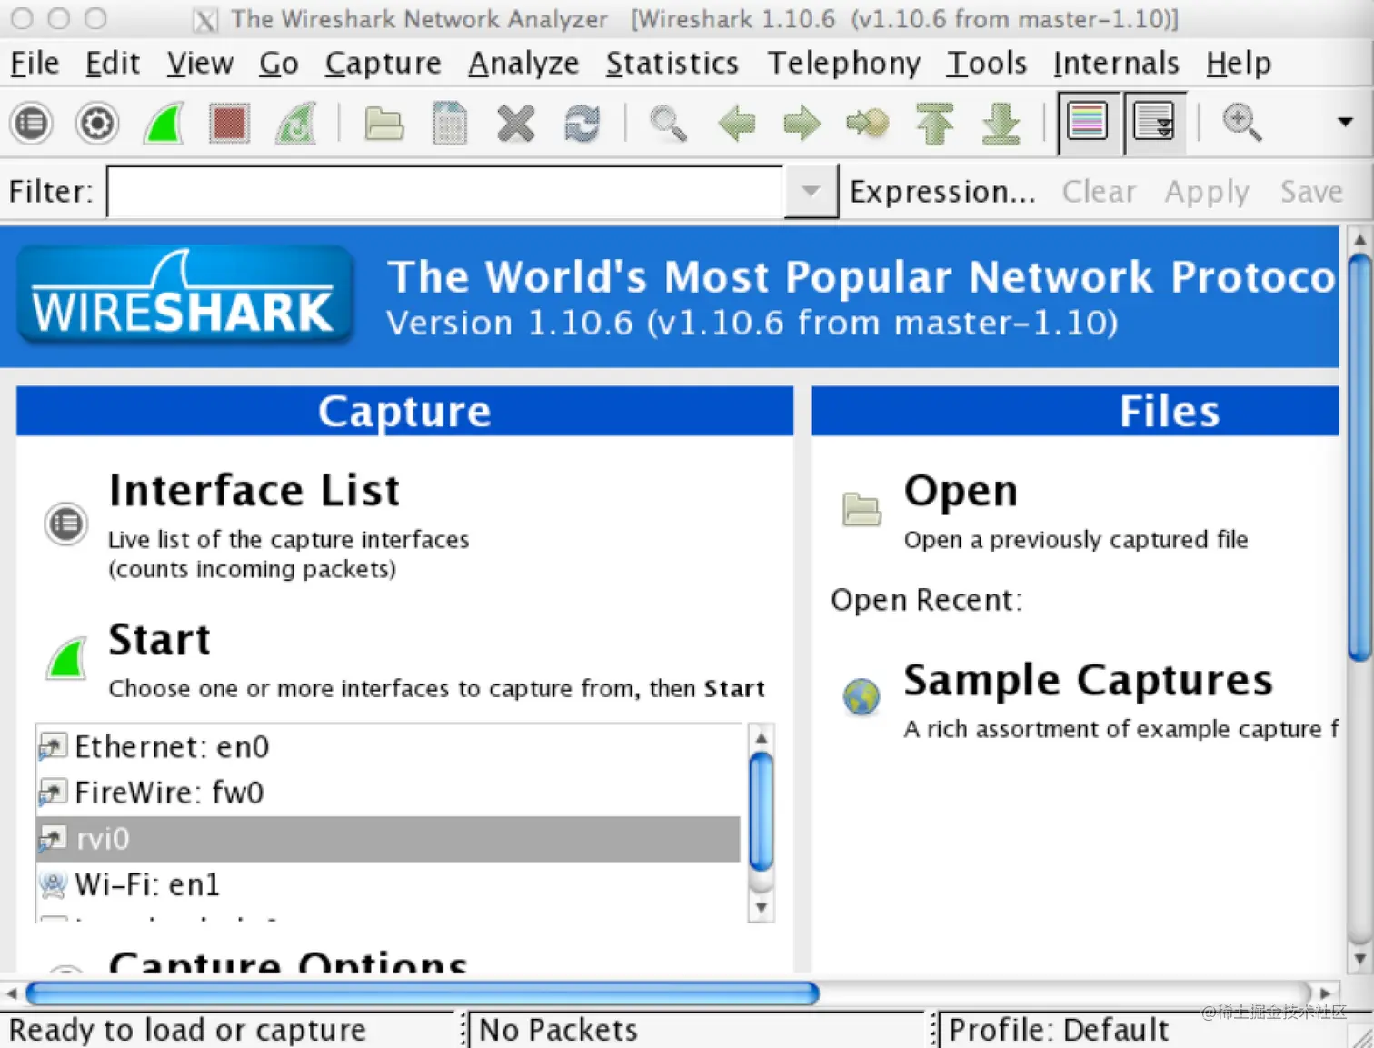Click main pane vertical scrollbar thumb
1374x1048 pixels.
1359,457
